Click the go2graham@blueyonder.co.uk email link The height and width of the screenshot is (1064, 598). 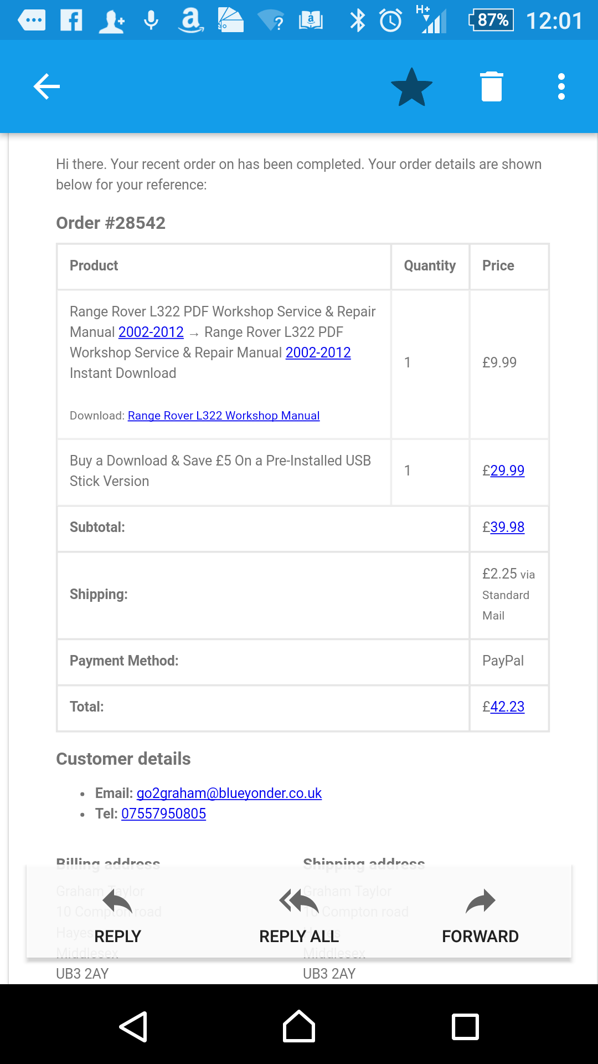tap(229, 793)
